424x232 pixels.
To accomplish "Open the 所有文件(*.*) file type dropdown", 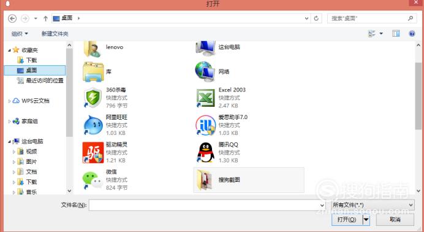I will point(373,205).
